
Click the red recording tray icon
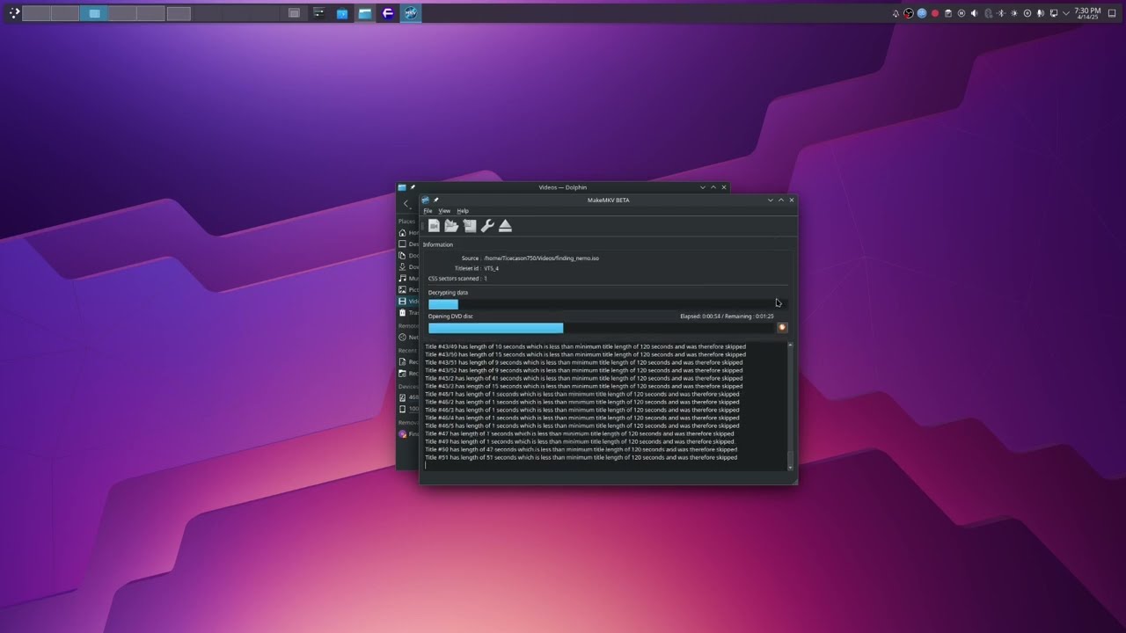coord(935,13)
